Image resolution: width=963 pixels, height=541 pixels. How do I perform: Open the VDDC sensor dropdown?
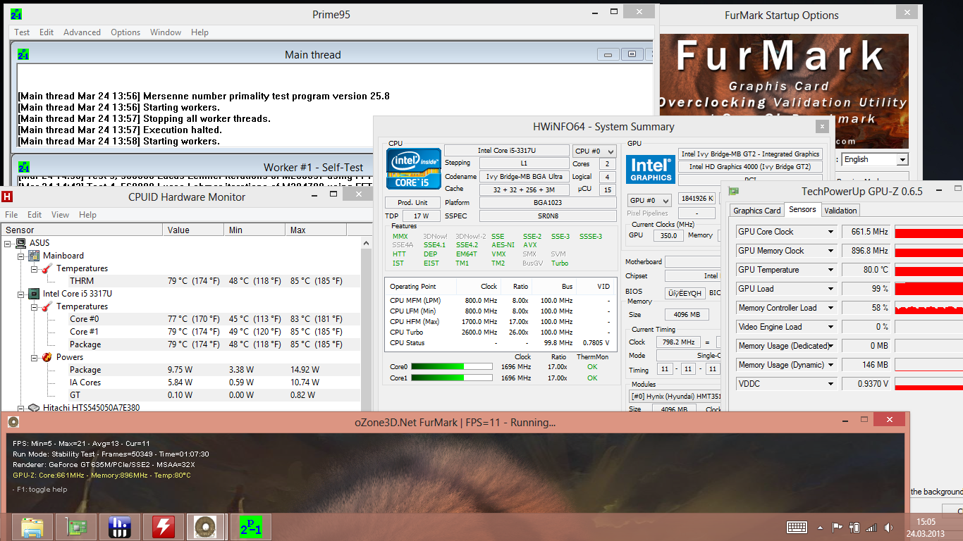tap(831, 384)
